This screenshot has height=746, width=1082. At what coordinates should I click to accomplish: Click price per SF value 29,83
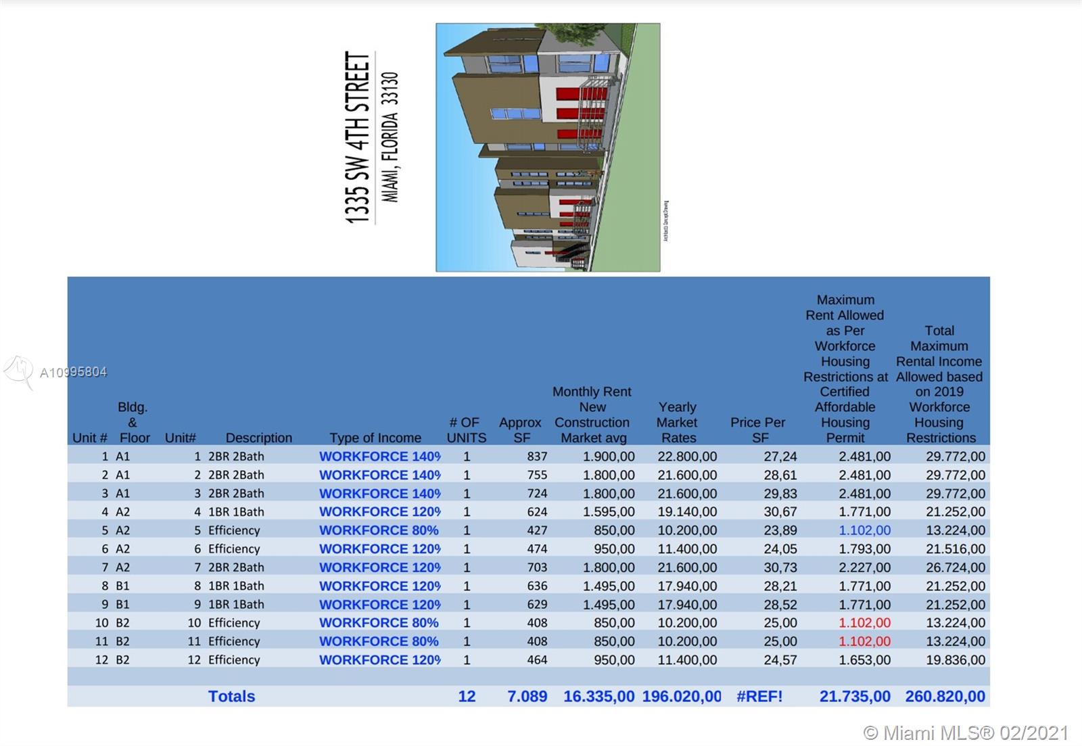(780, 494)
